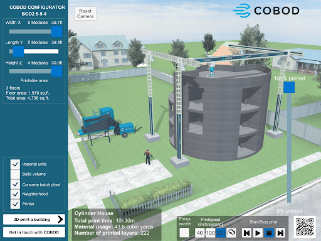Select print speed 200
321x241 pixels.
tap(221, 233)
